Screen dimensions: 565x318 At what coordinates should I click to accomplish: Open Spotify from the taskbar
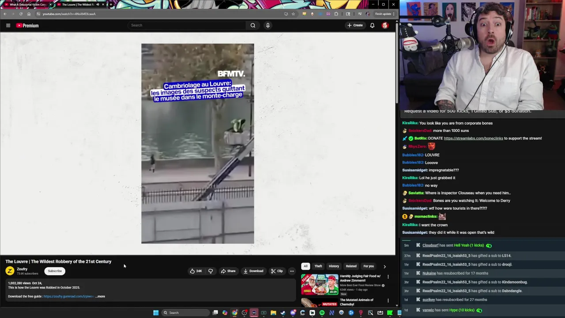tap(322, 313)
